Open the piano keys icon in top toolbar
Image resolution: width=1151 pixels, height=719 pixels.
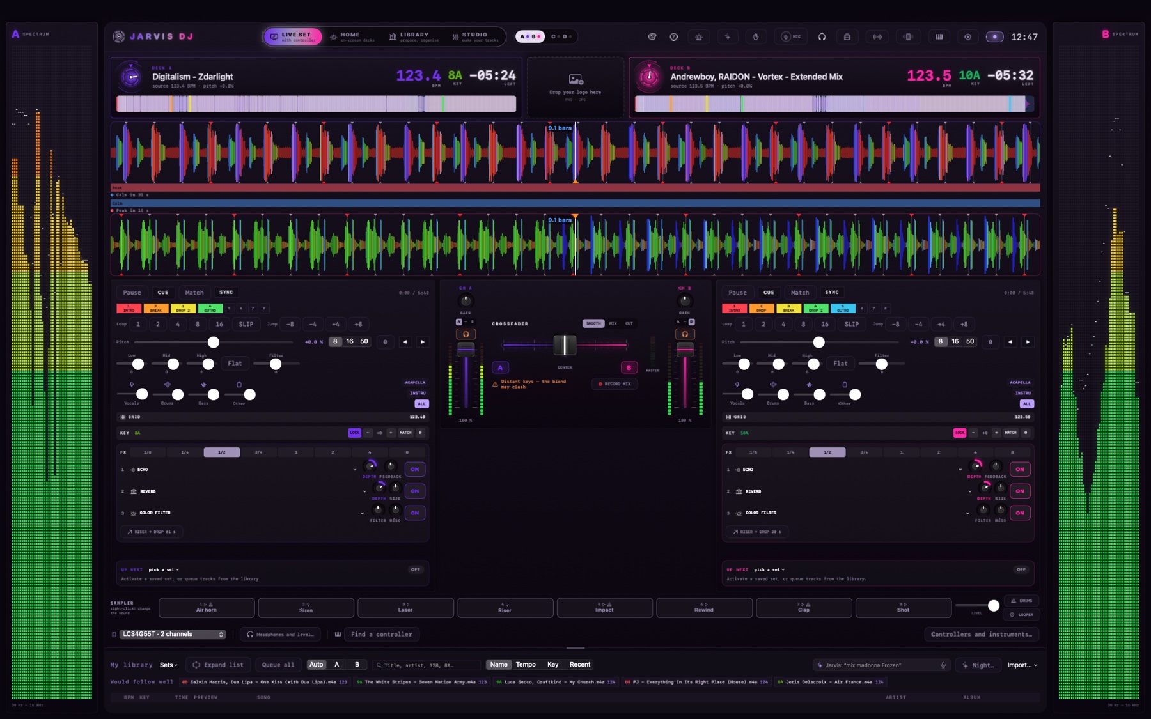[x=939, y=36]
